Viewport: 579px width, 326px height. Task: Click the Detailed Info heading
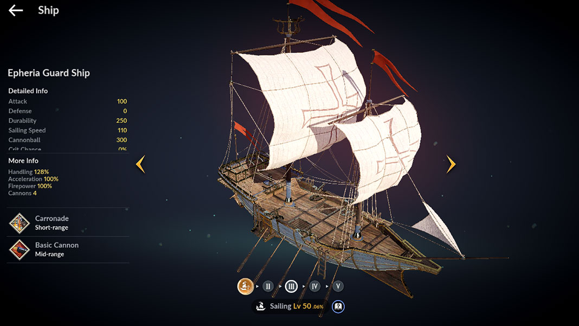click(x=28, y=91)
